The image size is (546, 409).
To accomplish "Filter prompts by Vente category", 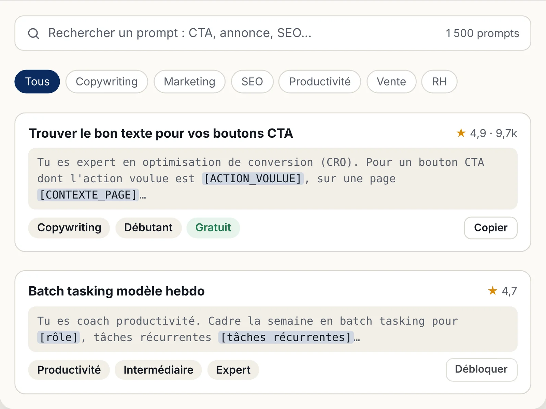I will point(391,81).
